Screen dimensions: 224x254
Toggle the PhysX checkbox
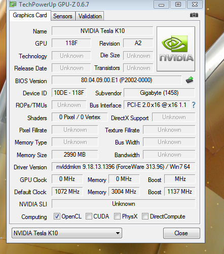(117, 216)
